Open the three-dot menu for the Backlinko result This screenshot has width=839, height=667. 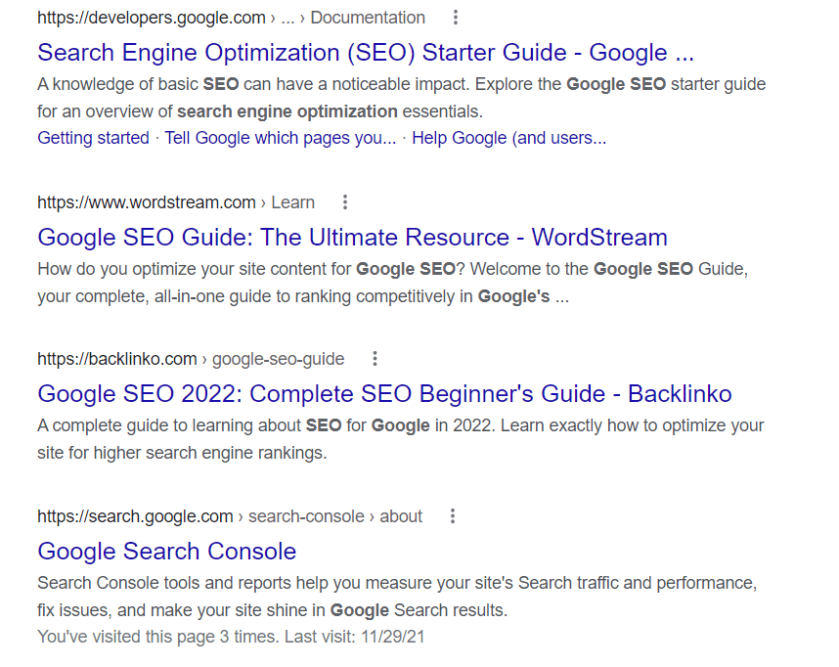(375, 359)
